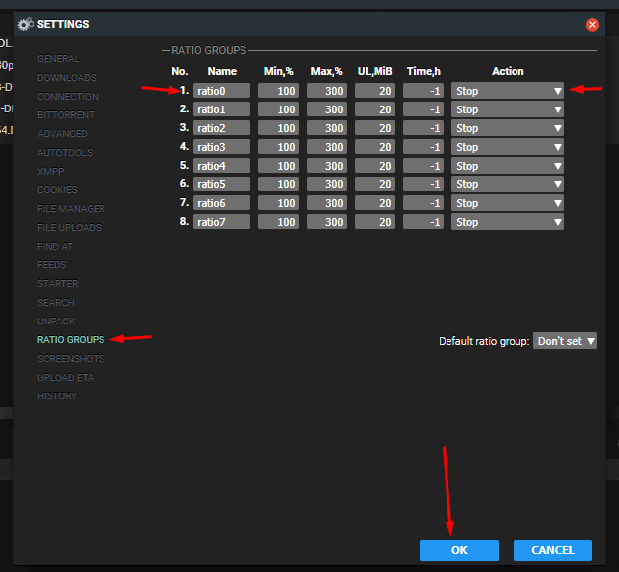Switch to the Autotools settings page
The width and height of the screenshot is (619, 572).
click(64, 153)
